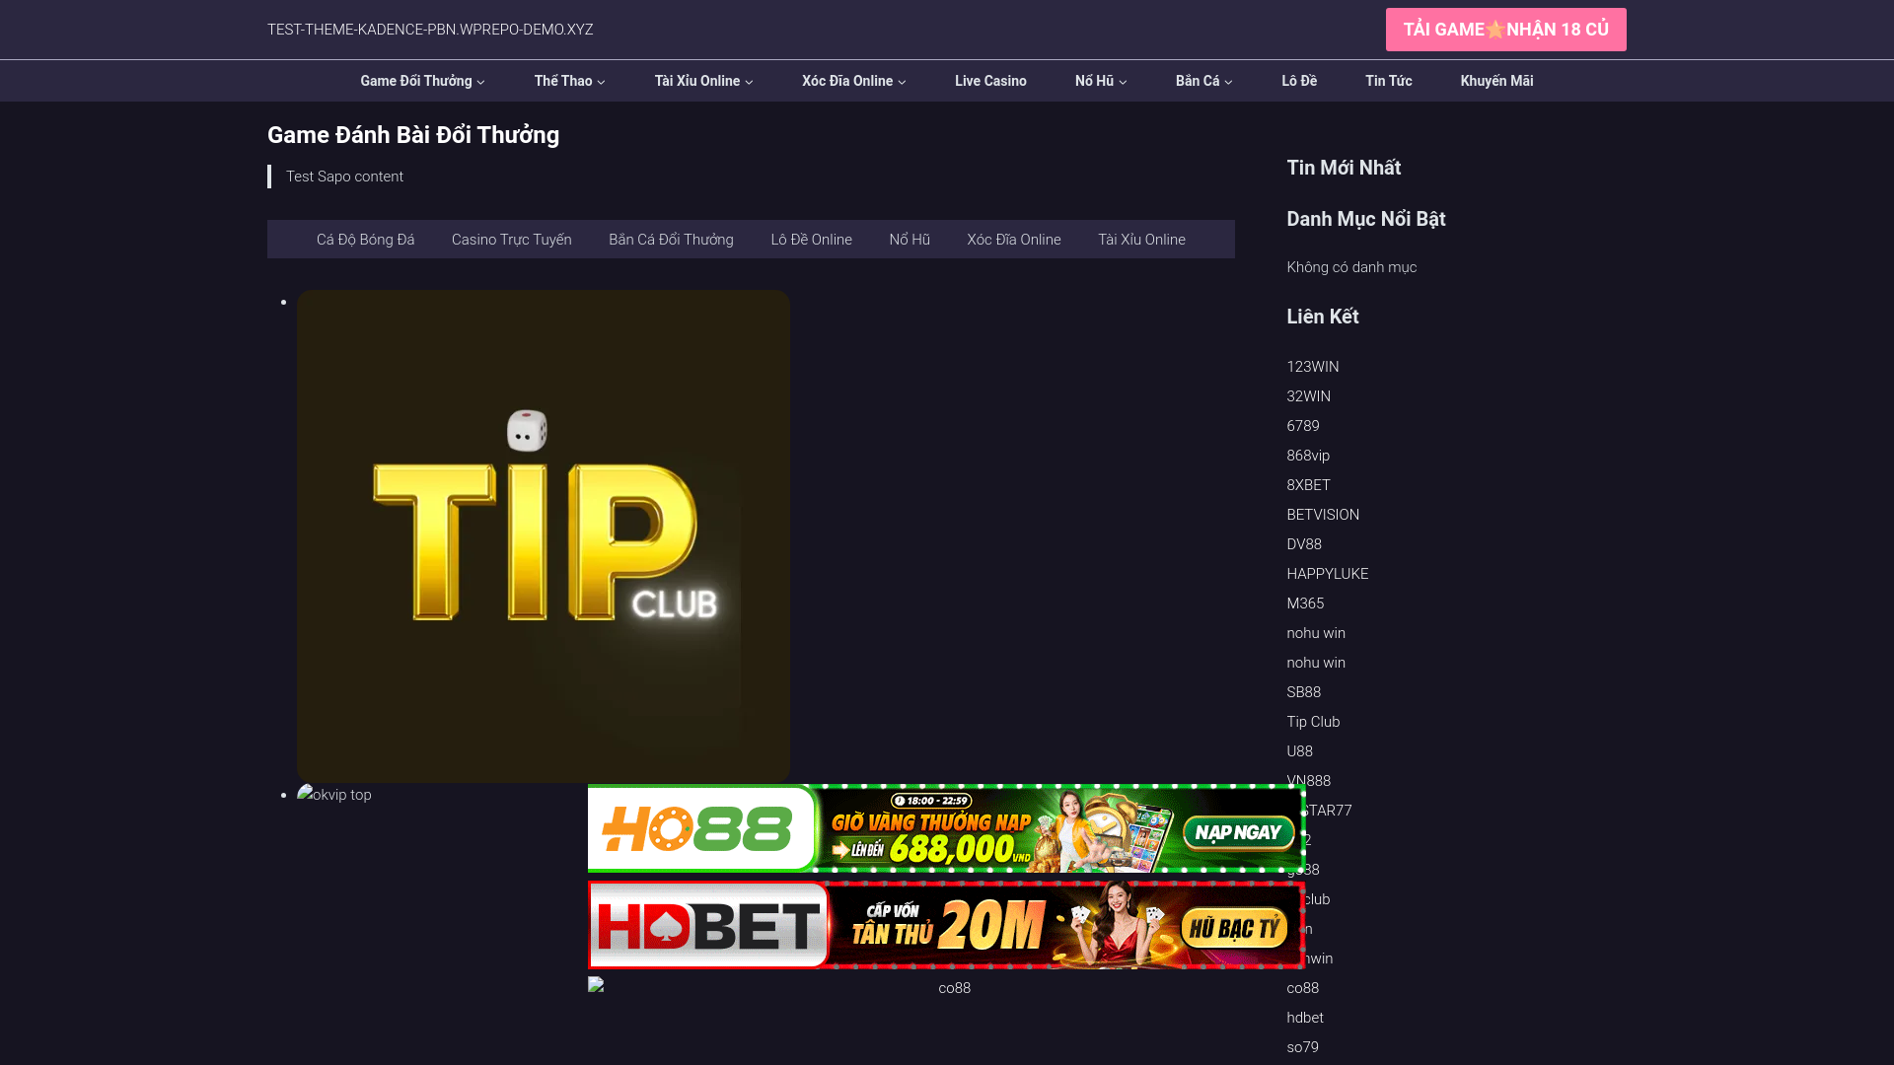Image resolution: width=1894 pixels, height=1065 pixels.
Task: Open the Live Casino menu item
Action: click(990, 81)
